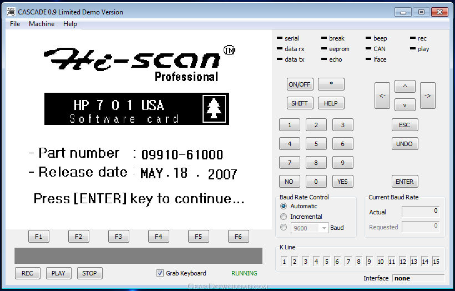455x291 pixels.
Task: Click the up arrow navigation button
Action: (x=405, y=86)
